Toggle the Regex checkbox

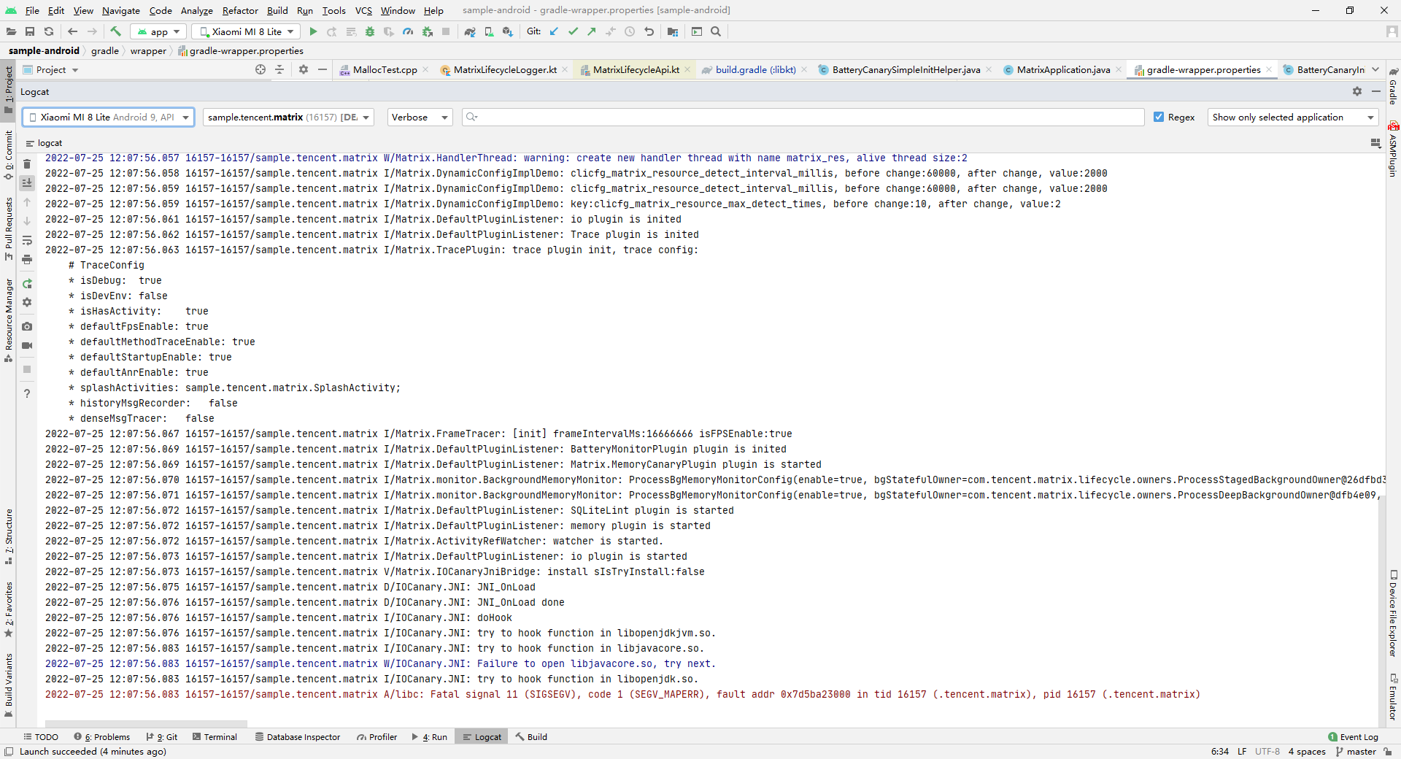[1159, 117]
